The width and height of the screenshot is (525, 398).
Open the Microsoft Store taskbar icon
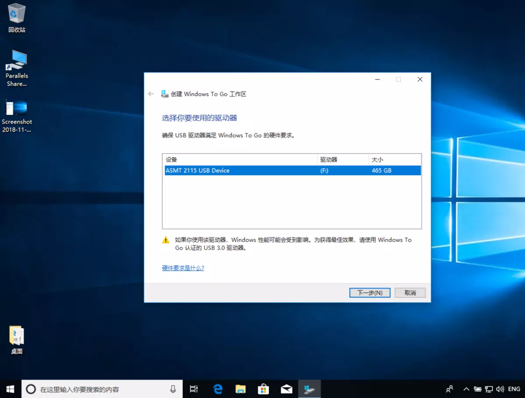(263, 389)
